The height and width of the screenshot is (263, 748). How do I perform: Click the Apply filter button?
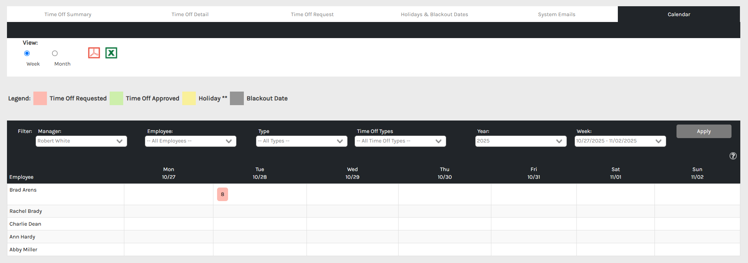tap(704, 131)
